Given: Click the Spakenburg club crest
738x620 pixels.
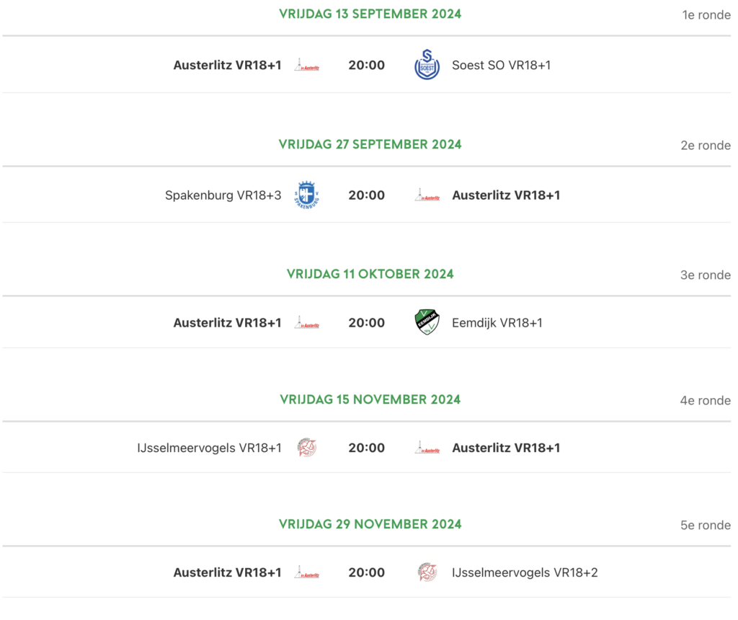Looking at the screenshot, I should (306, 195).
